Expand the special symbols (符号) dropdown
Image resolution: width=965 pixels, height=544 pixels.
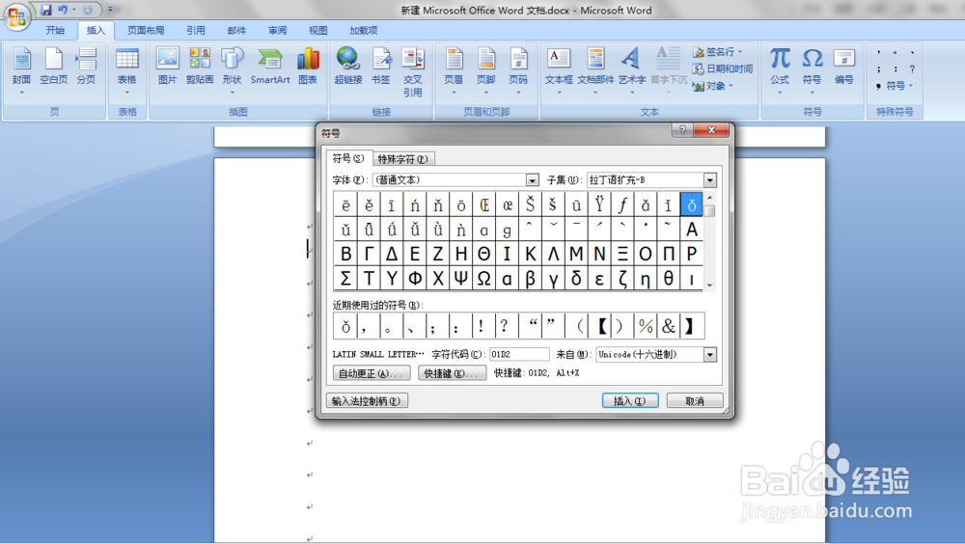coord(895,86)
